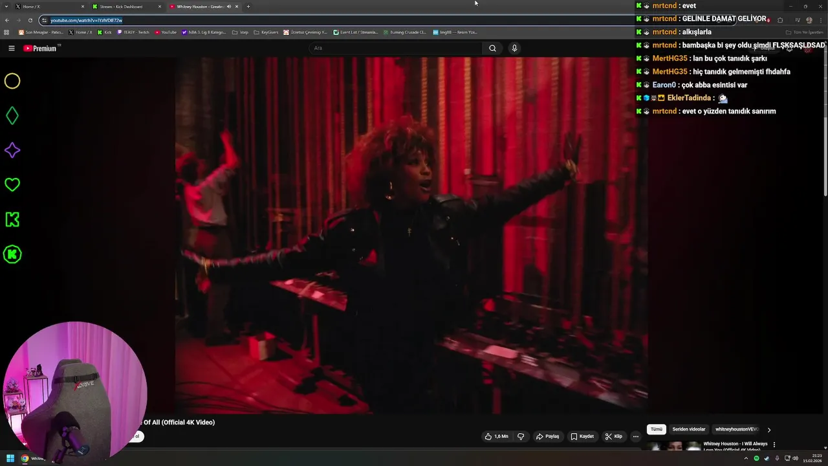Open Spotify from the system tray
Image resolution: width=828 pixels, height=466 pixels.
coord(756,458)
